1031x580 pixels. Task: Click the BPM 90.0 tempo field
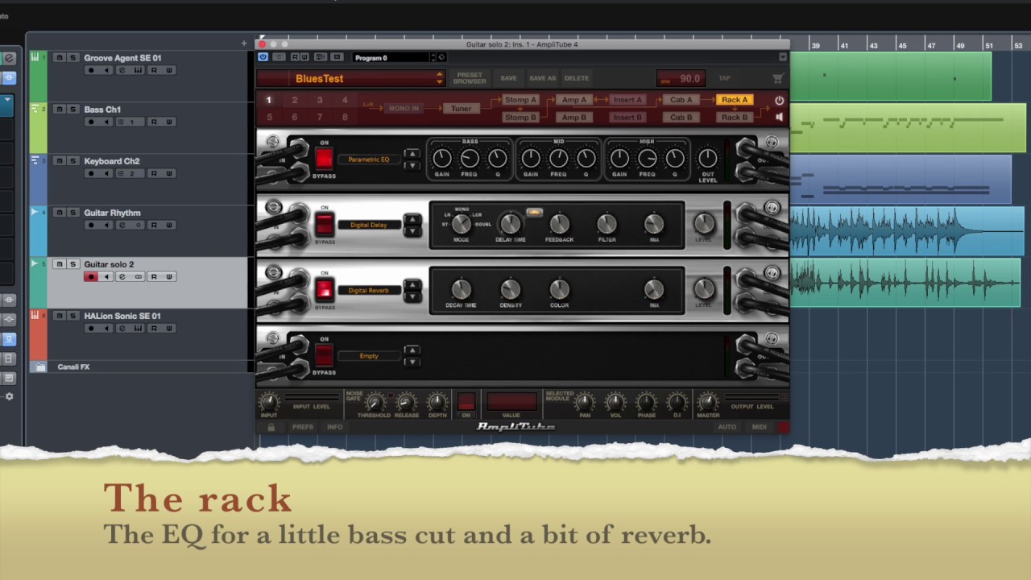click(x=681, y=78)
